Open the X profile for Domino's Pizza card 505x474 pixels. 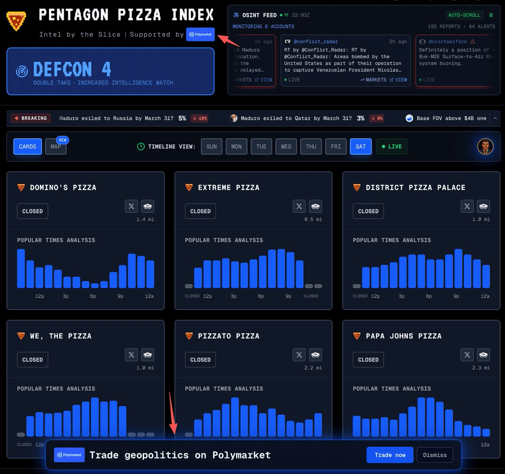tap(131, 206)
